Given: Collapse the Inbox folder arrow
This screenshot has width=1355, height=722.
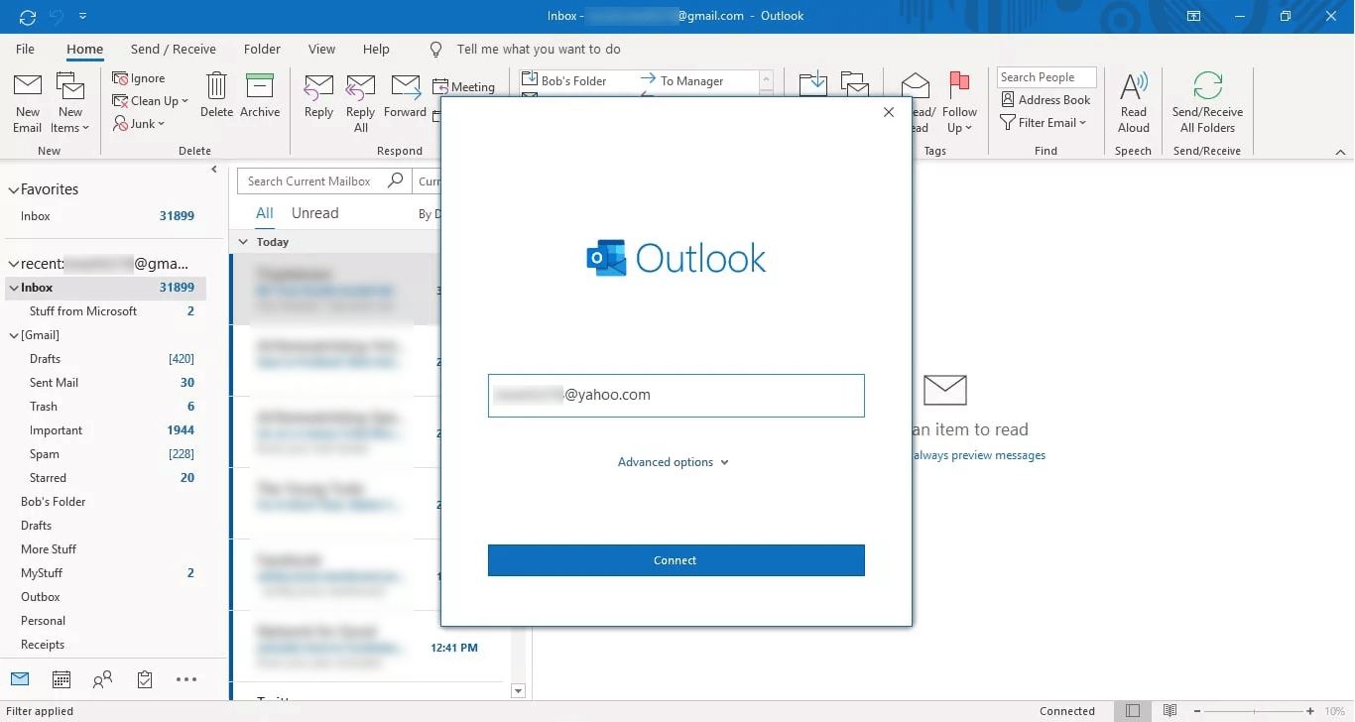Looking at the screenshot, I should click(13, 288).
